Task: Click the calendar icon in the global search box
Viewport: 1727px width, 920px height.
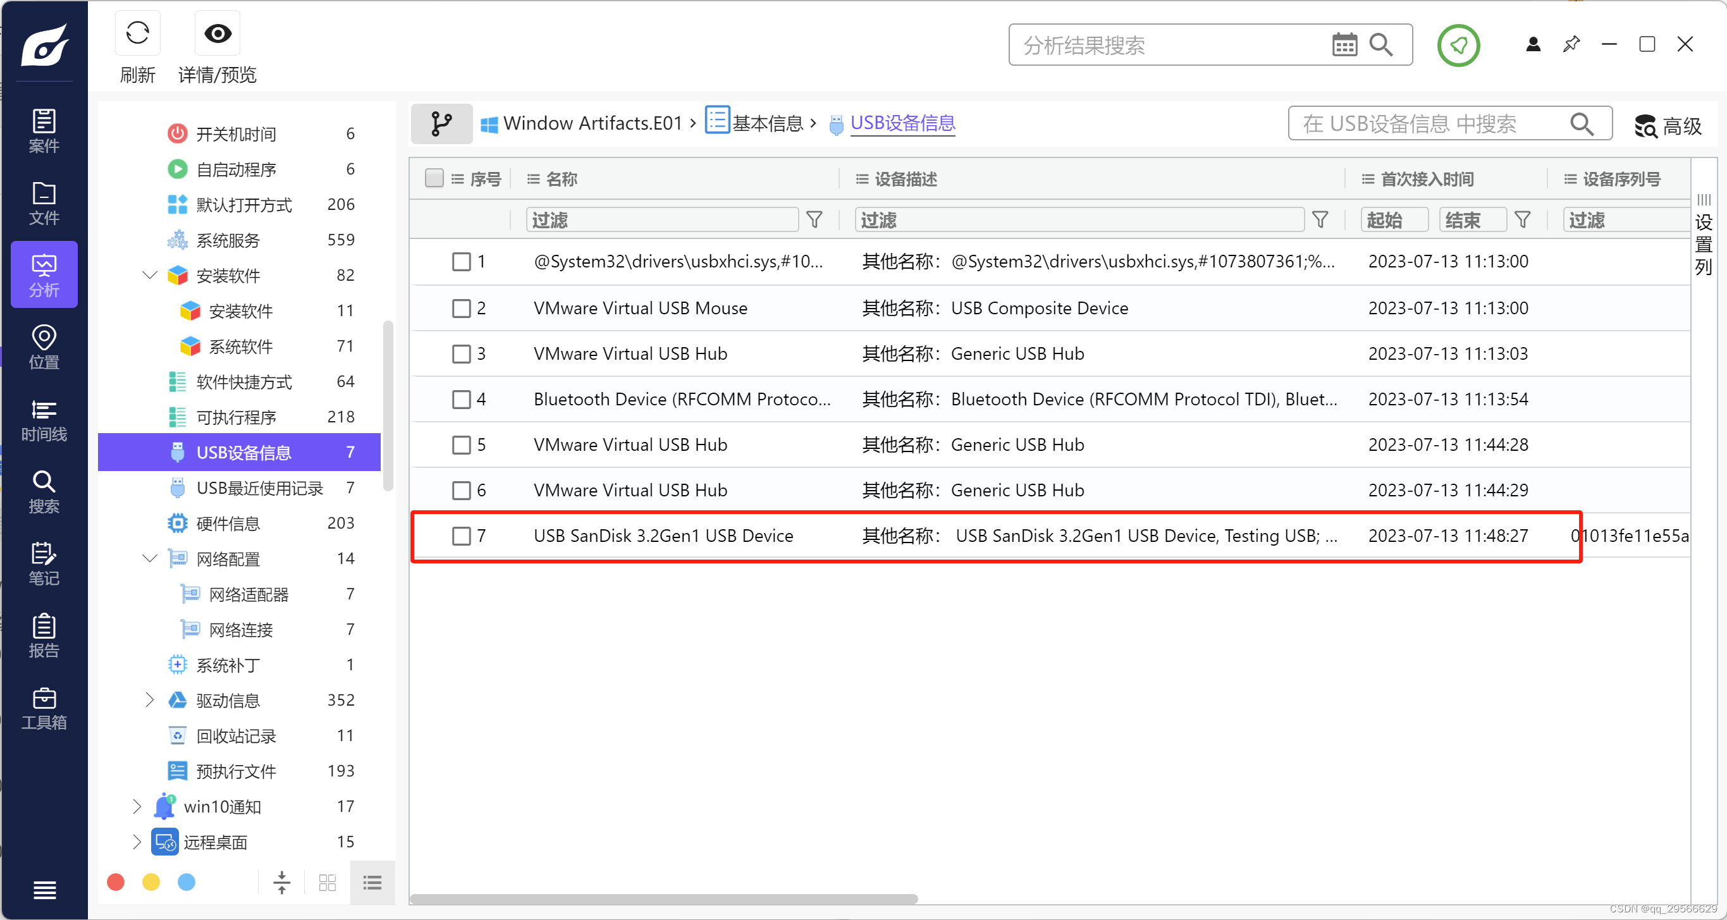Action: point(1344,45)
